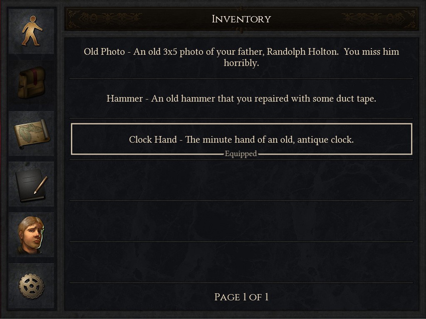Click the walking figure icon
426x319 pixels.
[x=32, y=31]
